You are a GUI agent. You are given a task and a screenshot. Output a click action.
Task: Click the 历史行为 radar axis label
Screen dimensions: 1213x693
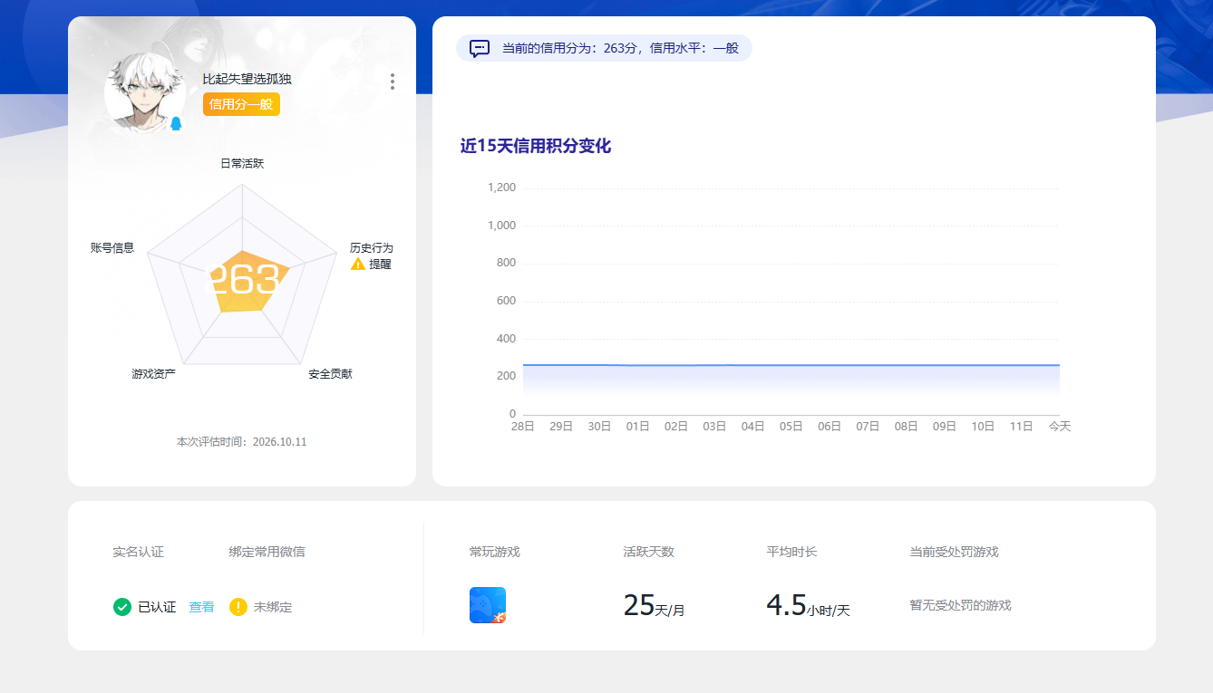tap(372, 247)
